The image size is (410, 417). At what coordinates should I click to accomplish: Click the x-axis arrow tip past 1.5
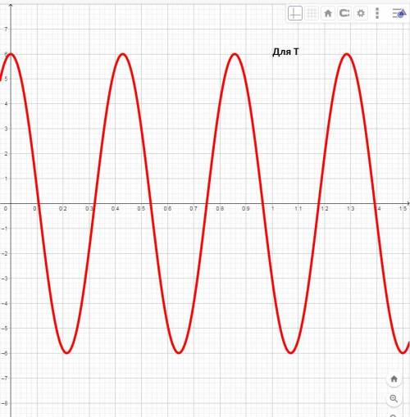click(408, 203)
